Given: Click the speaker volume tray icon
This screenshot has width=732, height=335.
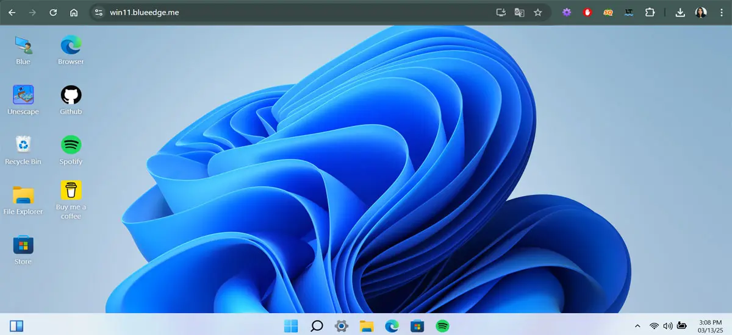Looking at the screenshot, I should [667, 326].
